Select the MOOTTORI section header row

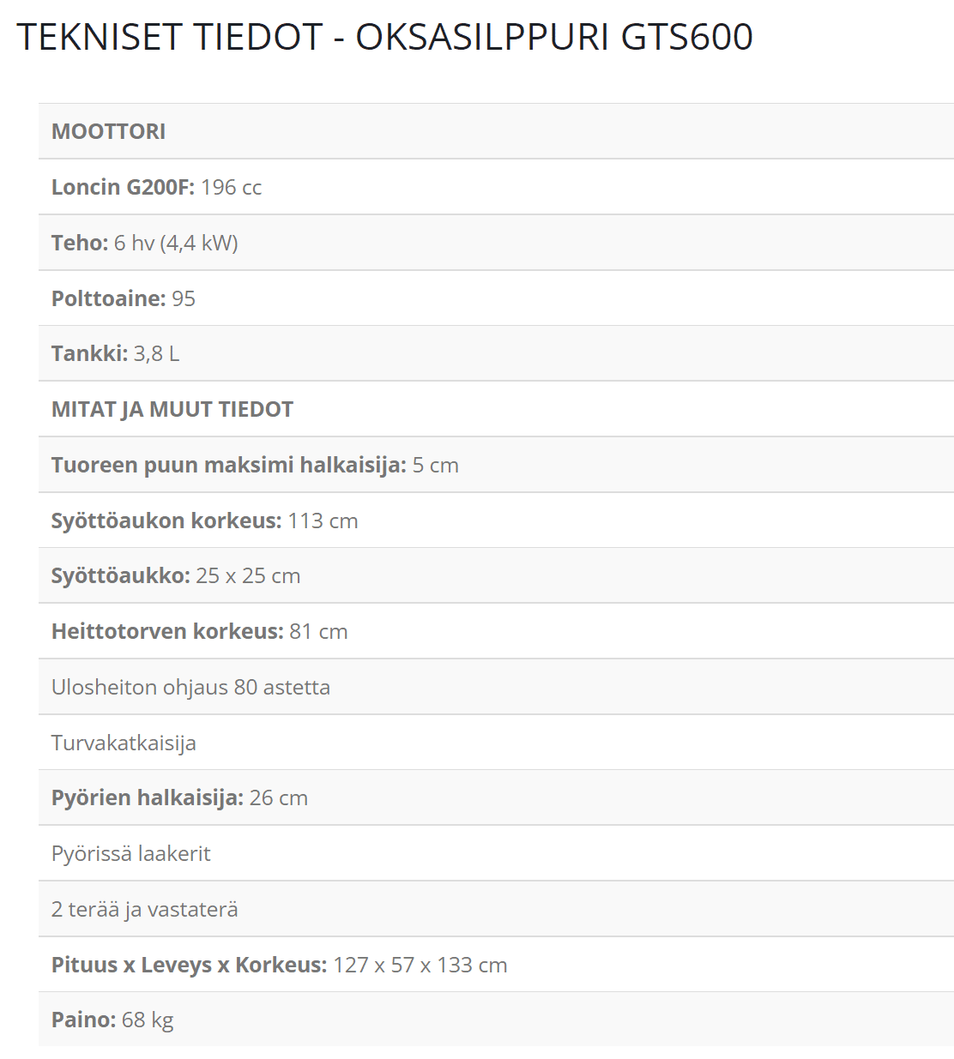pos(109,131)
